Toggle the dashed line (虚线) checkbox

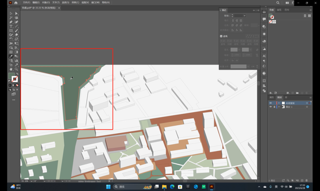[221, 36]
